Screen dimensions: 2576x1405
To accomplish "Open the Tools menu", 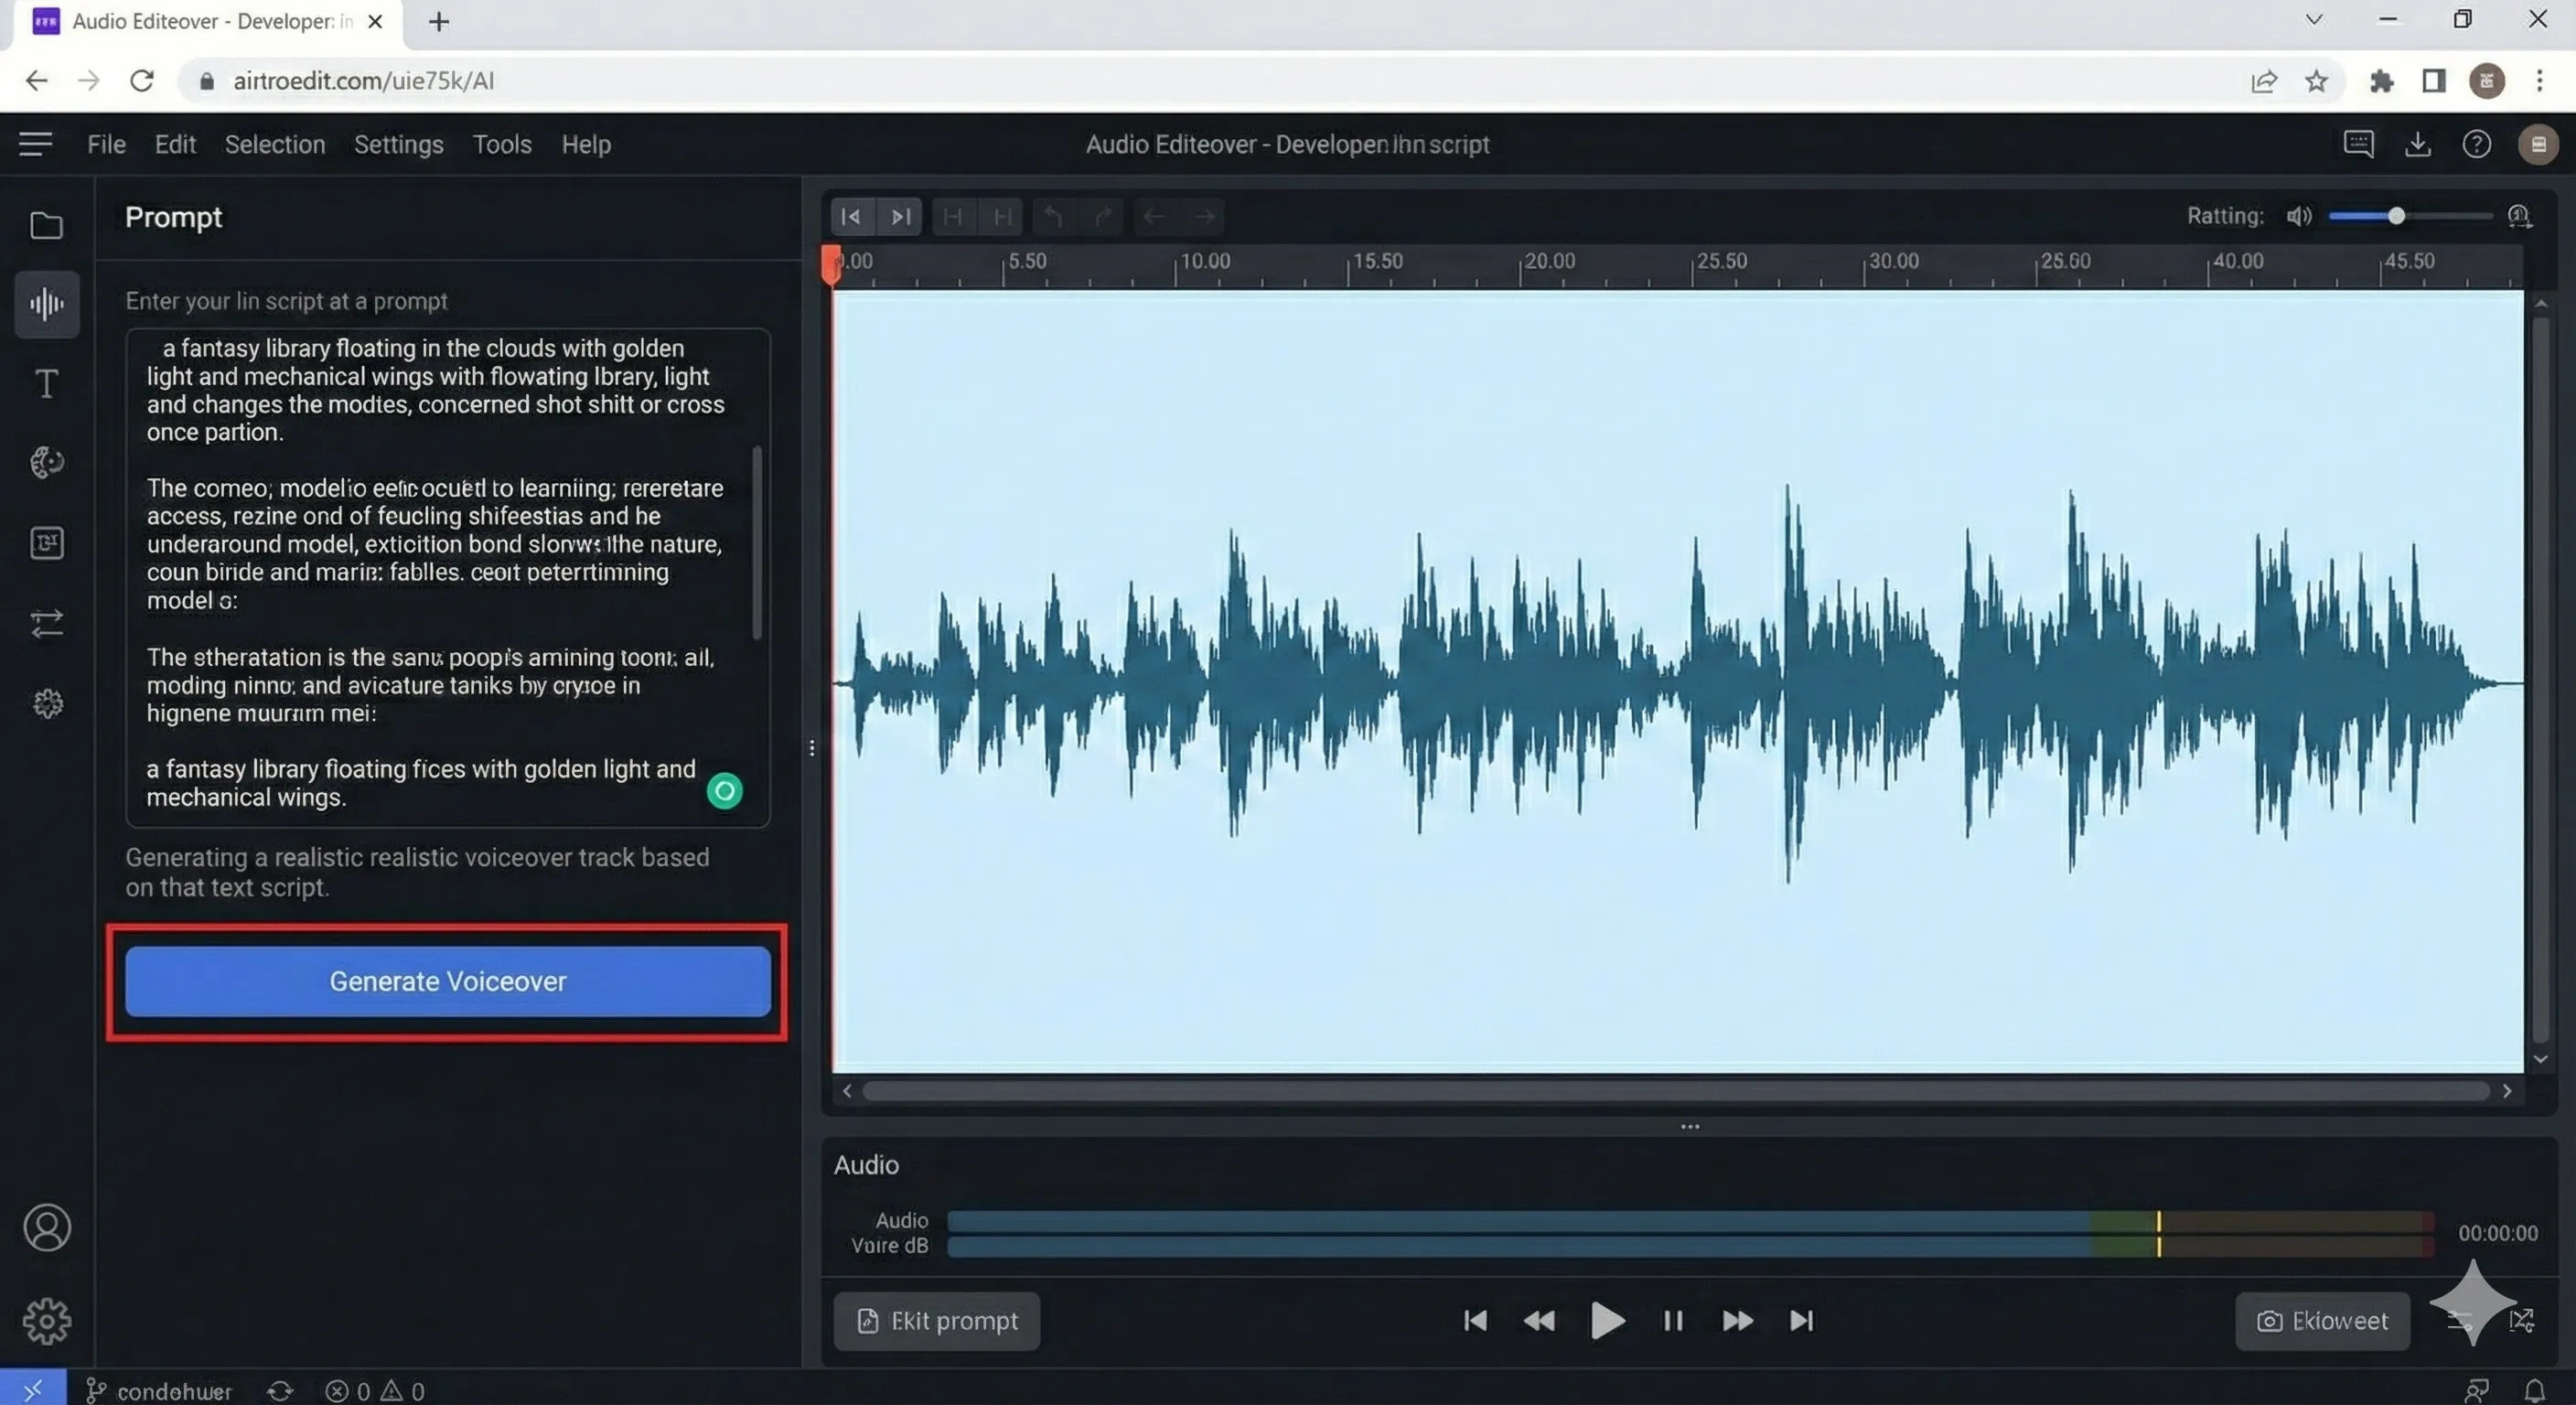I will tap(502, 144).
